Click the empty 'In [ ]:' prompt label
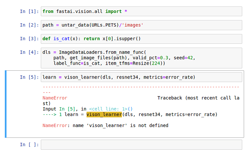 (x=29, y=145)
